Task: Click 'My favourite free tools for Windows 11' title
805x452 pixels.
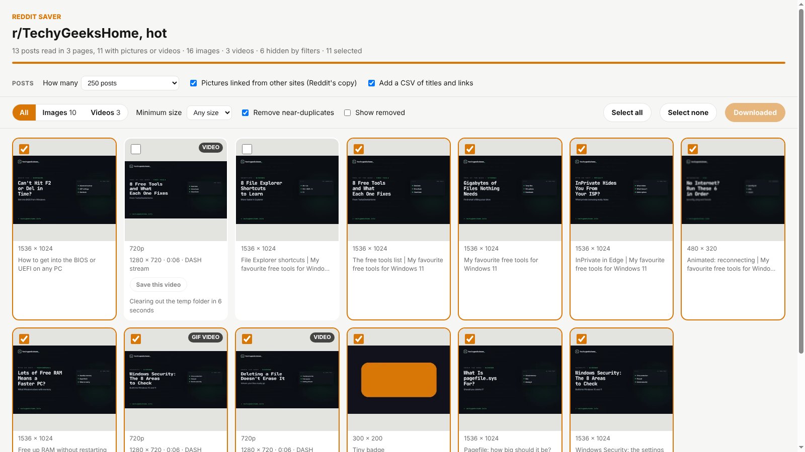Action: [x=501, y=264]
